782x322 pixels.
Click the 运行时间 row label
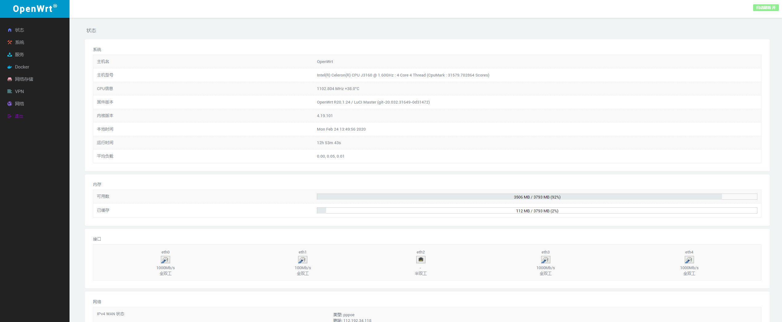coord(105,143)
